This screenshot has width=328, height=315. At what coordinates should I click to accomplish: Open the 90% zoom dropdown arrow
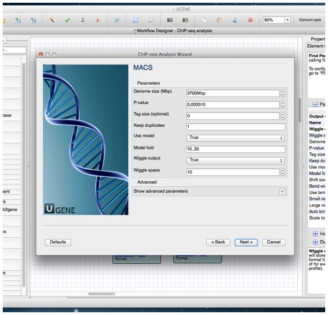pos(288,20)
